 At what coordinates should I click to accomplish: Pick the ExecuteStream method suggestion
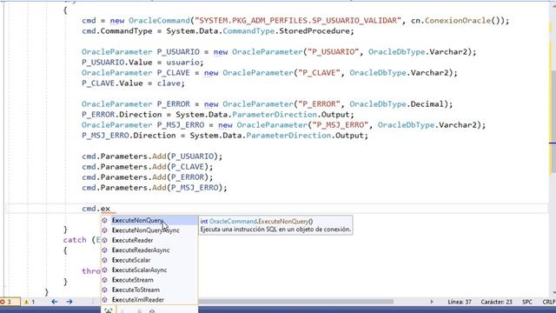149,280
